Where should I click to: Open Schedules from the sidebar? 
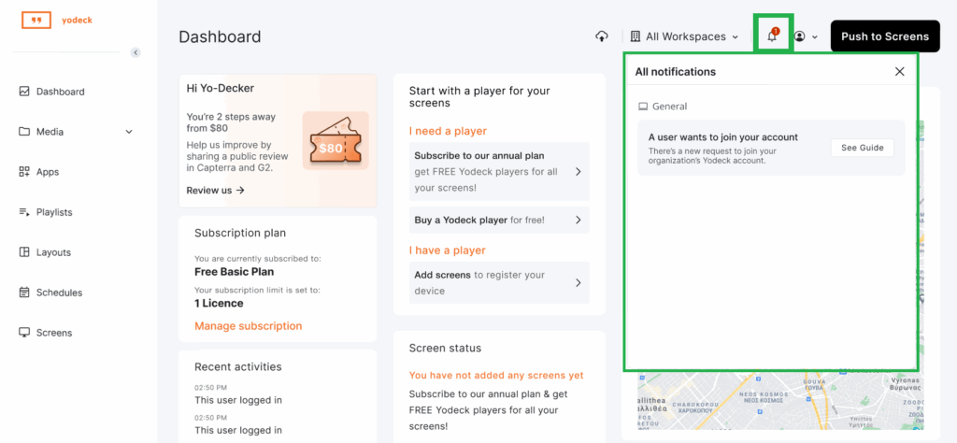coord(59,293)
